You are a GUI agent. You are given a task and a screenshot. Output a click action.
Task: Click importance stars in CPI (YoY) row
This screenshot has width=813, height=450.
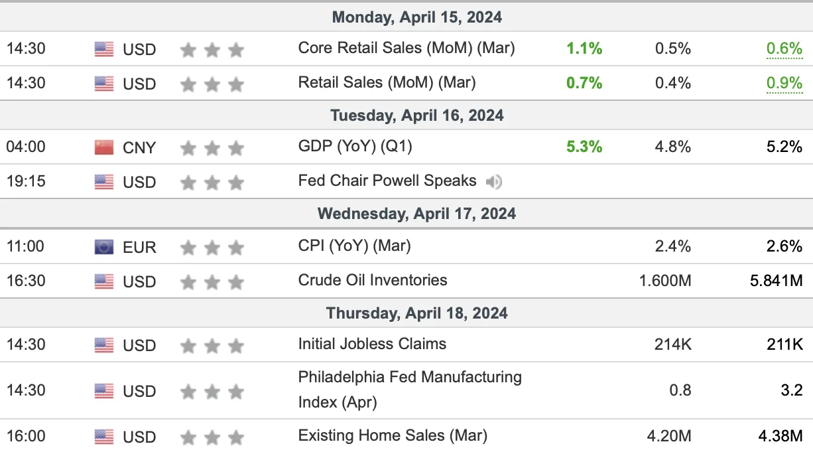coord(212,248)
